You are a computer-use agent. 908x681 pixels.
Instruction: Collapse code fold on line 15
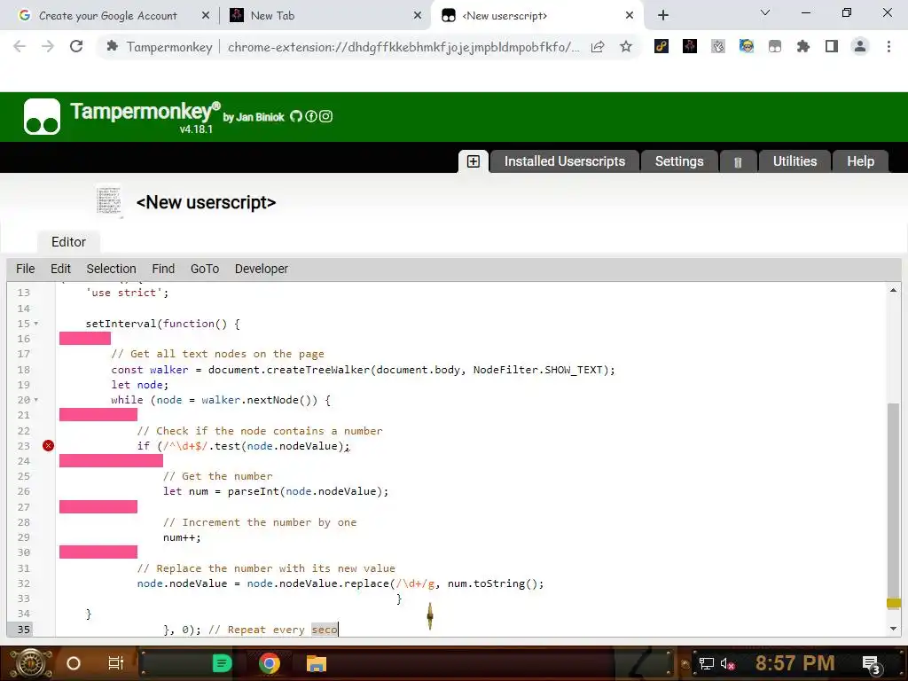coord(35,324)
